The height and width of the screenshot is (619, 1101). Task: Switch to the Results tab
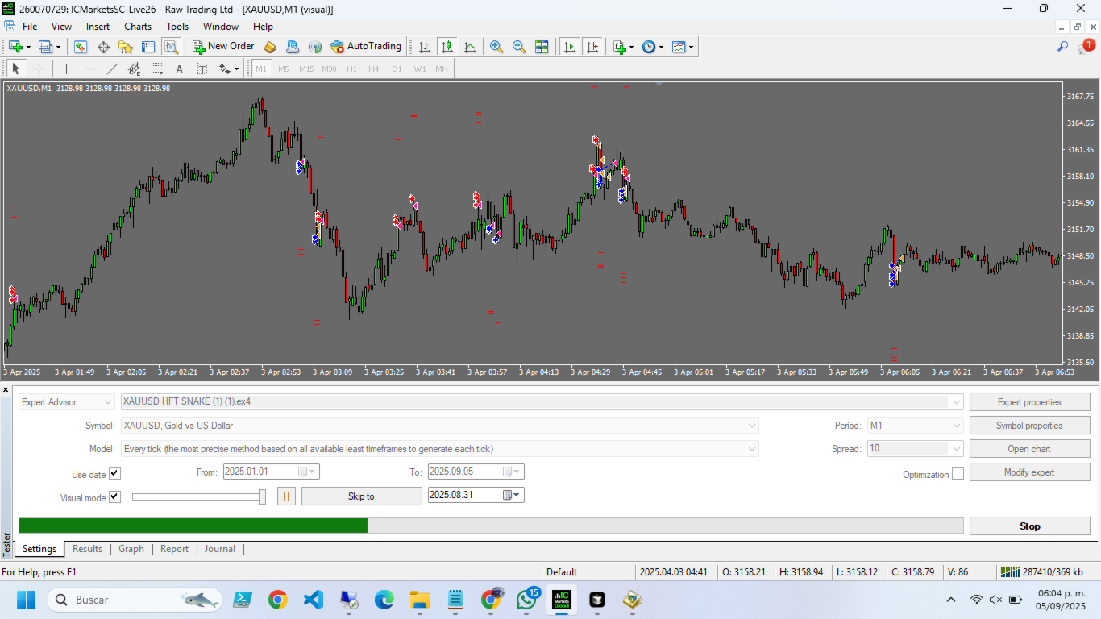coord(87,549)
